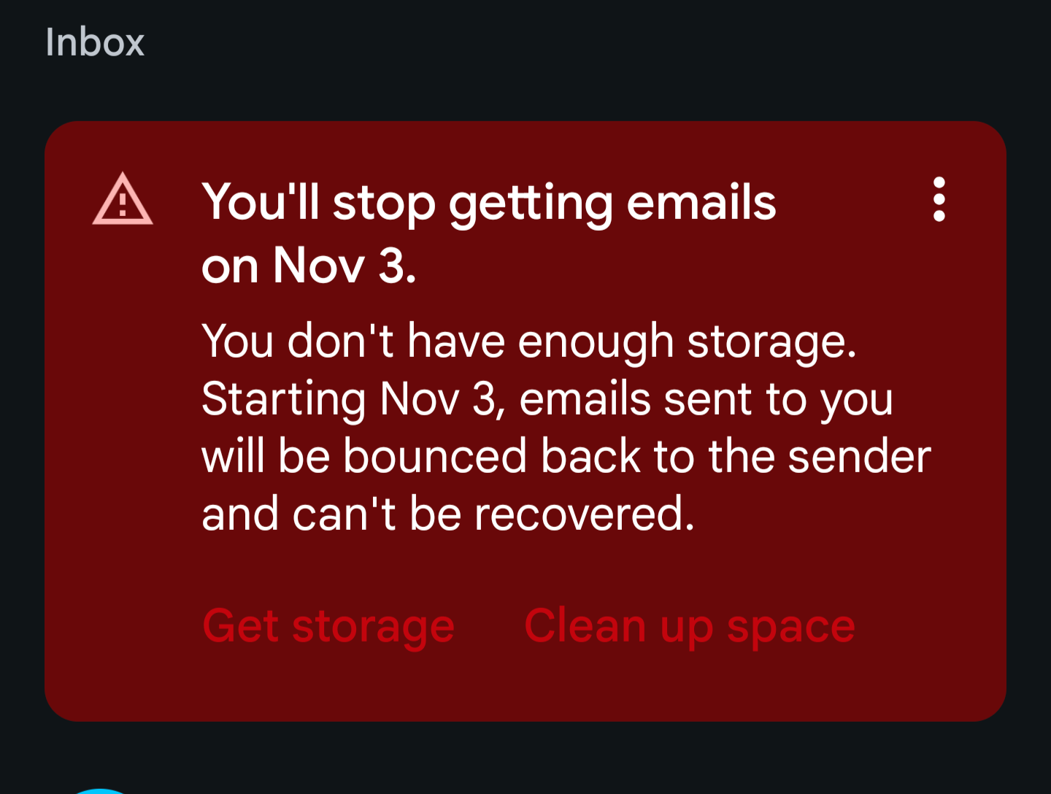Open the three-dot overflow menu
1051x794 pixels.
[939, 199]
